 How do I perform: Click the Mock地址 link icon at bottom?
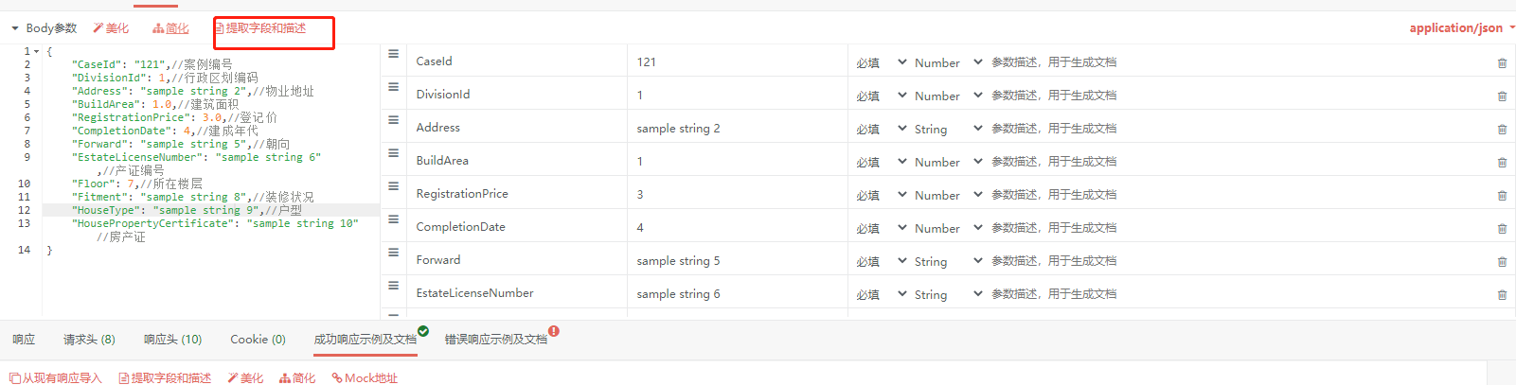[336, 377]
